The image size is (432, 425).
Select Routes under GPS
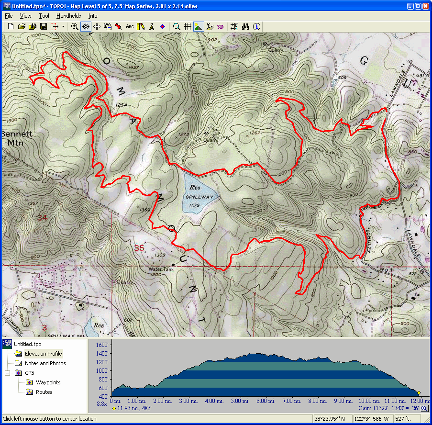[44, 392]
